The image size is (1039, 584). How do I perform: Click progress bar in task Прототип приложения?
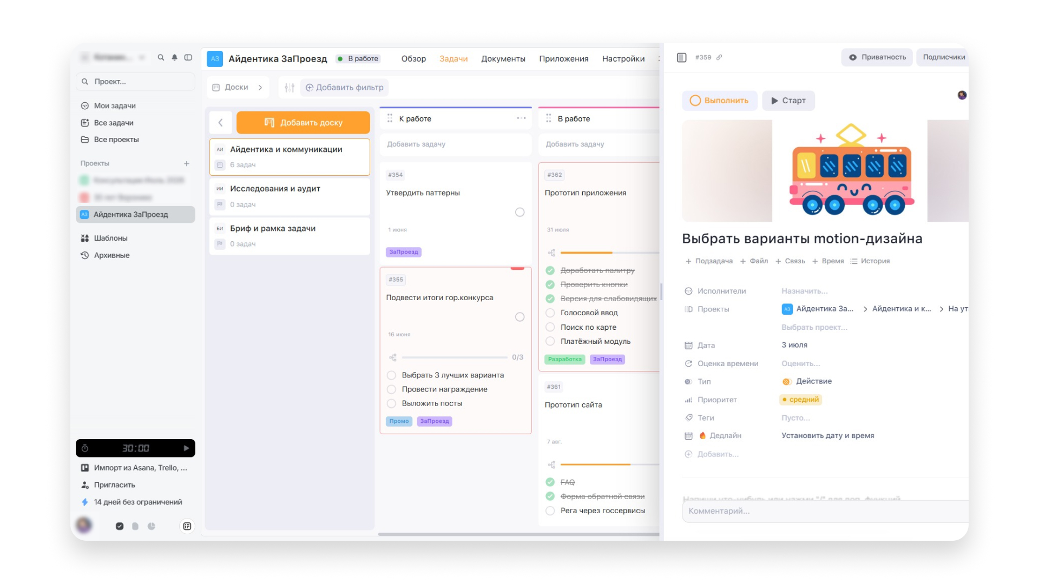click(x=610, y=253)
